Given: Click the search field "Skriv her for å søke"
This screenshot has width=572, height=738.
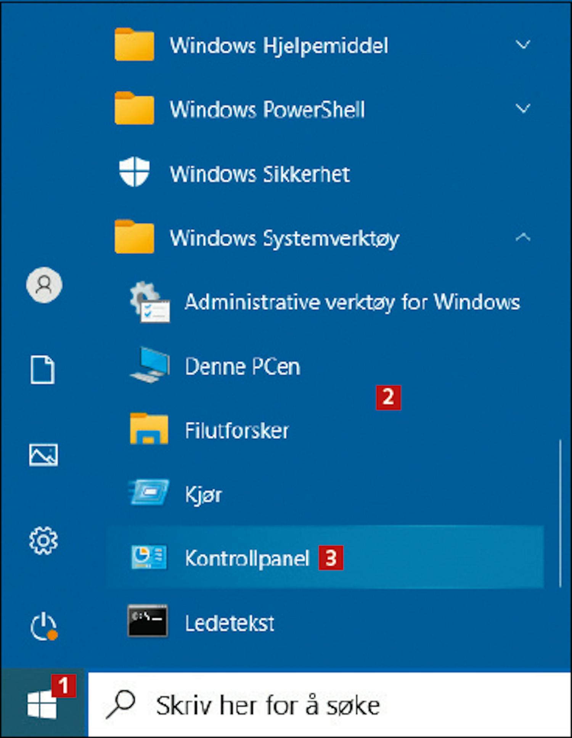Looking at the screenshot, I should coord(329,704).
